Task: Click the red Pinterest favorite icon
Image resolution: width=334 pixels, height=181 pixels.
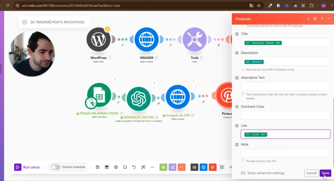Action: coord(213,167)
